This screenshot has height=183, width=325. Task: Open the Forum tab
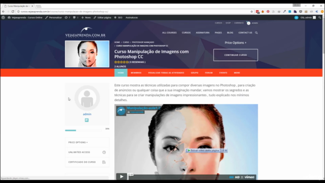click(209, 73)
